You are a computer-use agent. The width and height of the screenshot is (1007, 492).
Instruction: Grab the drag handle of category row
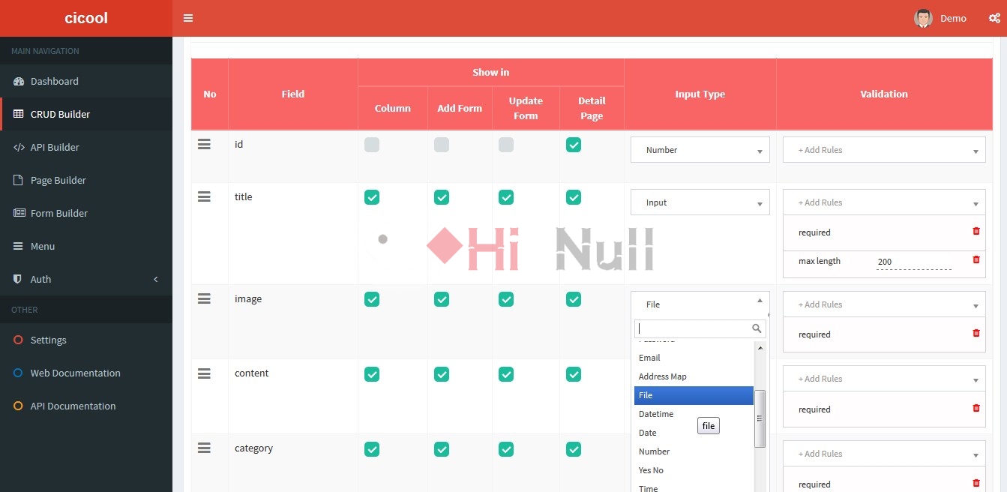pyautogui.click(x=204, y=448)
